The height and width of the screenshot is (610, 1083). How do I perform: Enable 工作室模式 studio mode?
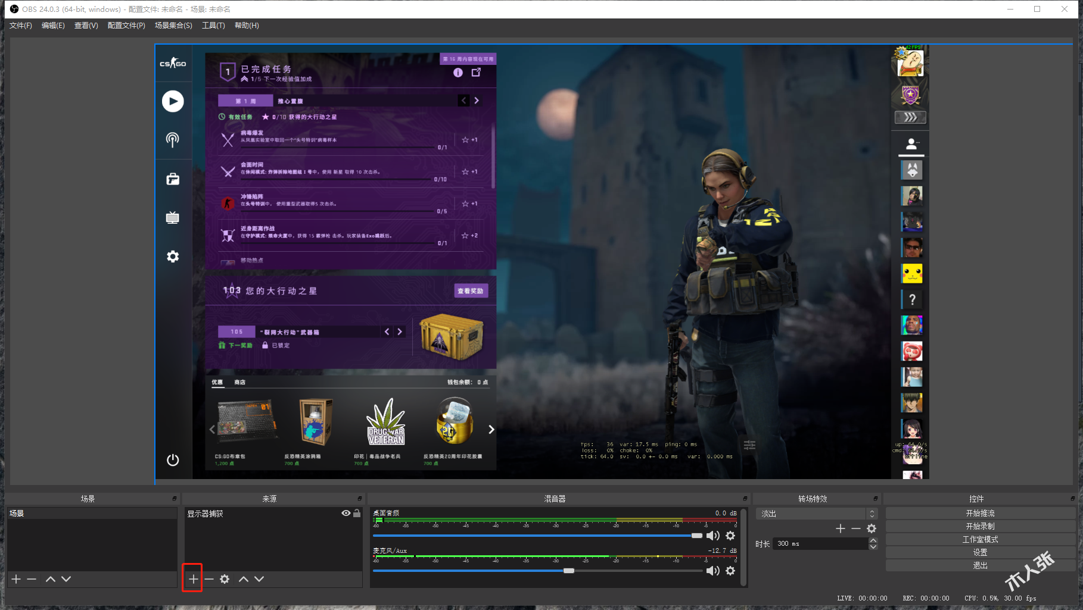[x=980, y=539]
